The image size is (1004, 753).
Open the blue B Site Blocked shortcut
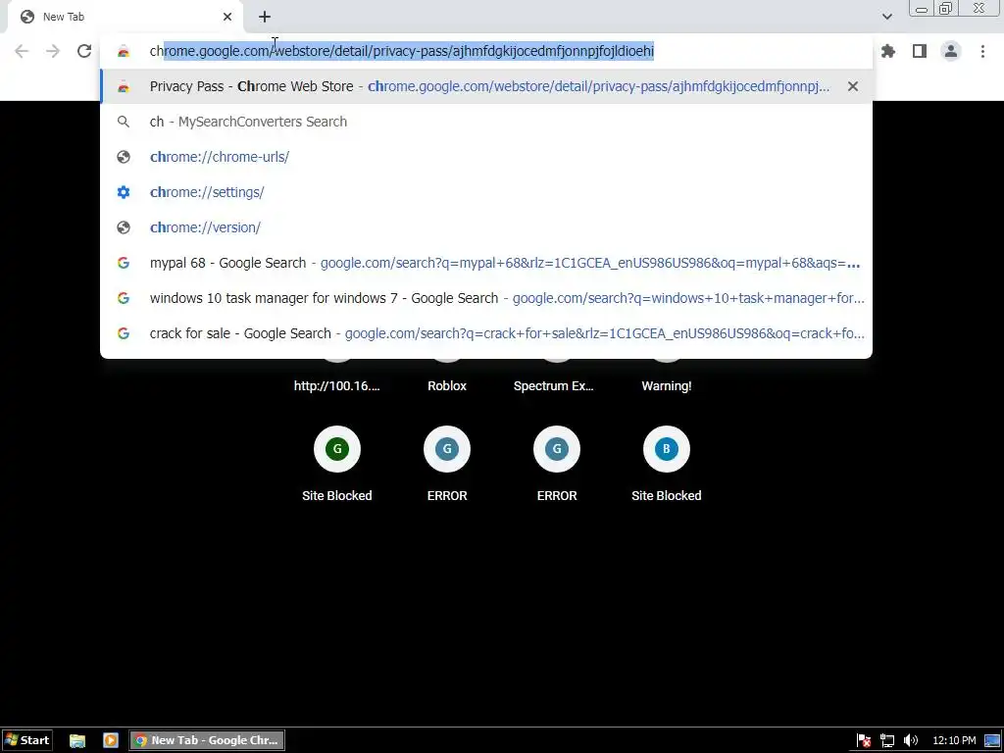coord(667,449)
